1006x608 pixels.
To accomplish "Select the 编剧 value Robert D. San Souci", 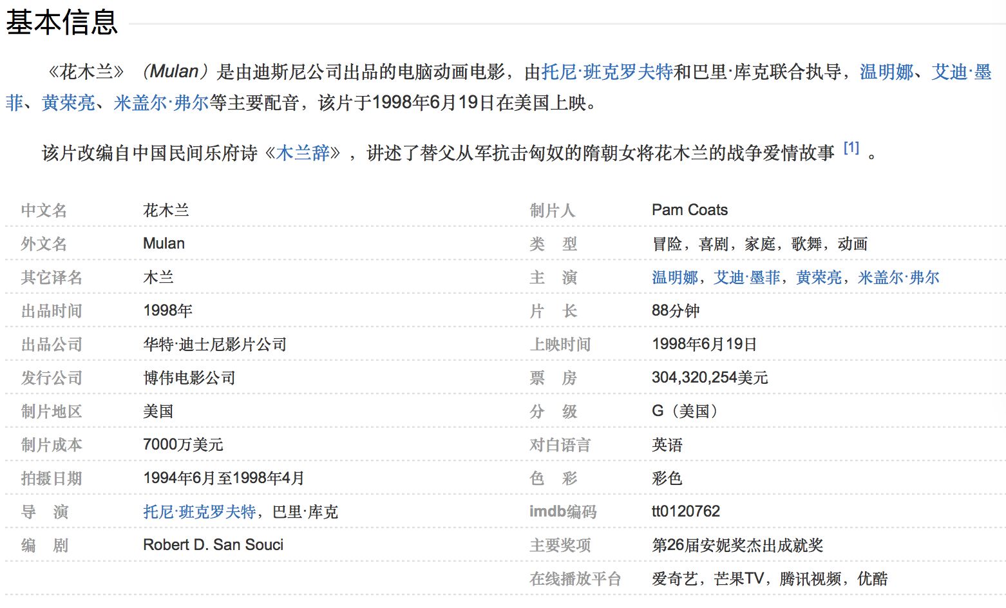I will (213, 545).
